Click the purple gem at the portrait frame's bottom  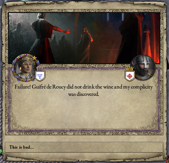(x=26, y=80)
